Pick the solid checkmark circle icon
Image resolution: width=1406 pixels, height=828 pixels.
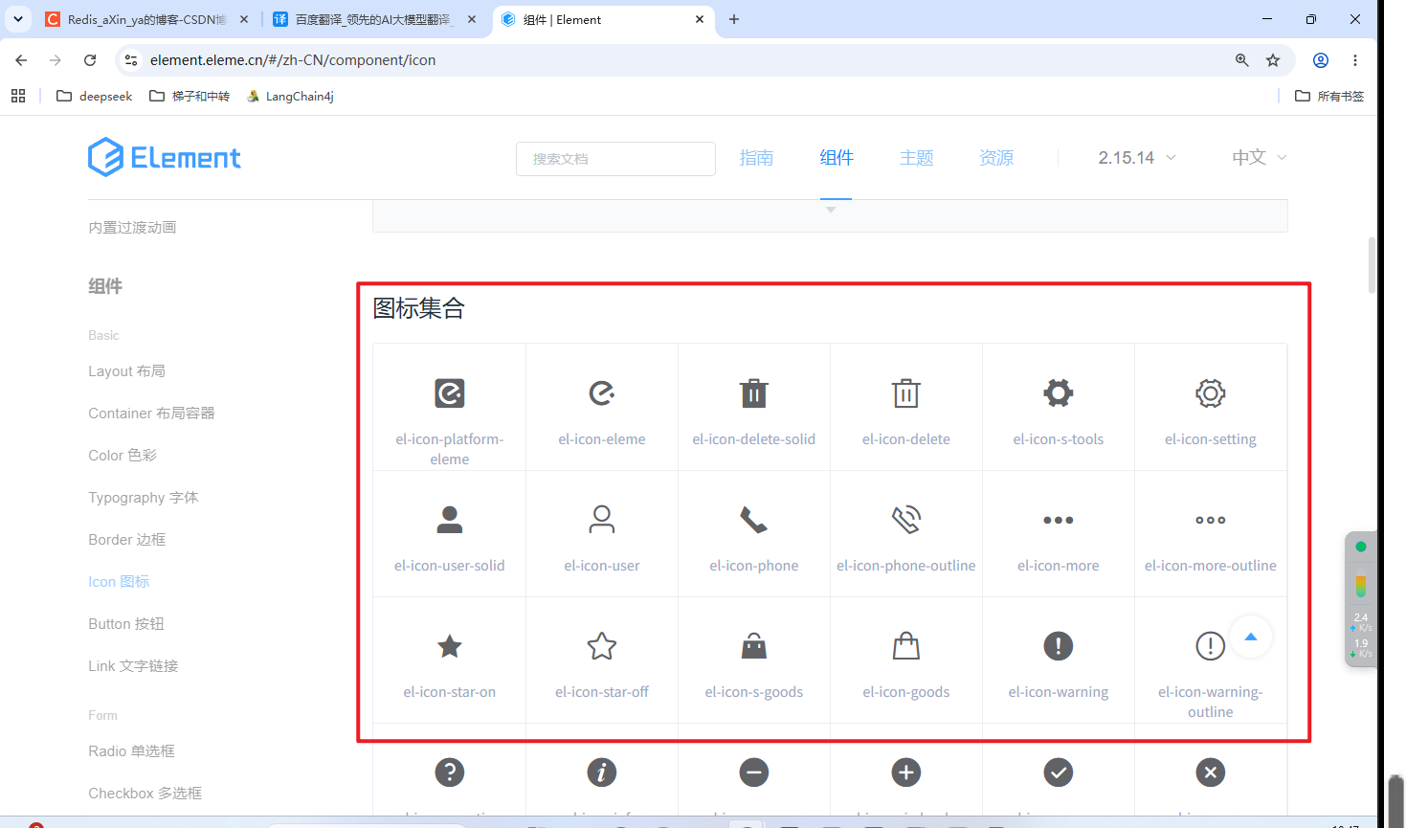(x=1059, y=772)
